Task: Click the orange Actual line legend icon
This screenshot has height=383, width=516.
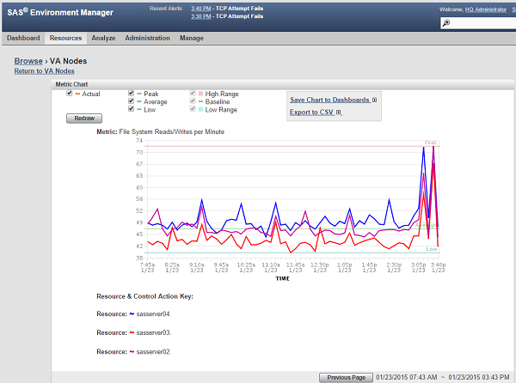Action: pos(77,94)
